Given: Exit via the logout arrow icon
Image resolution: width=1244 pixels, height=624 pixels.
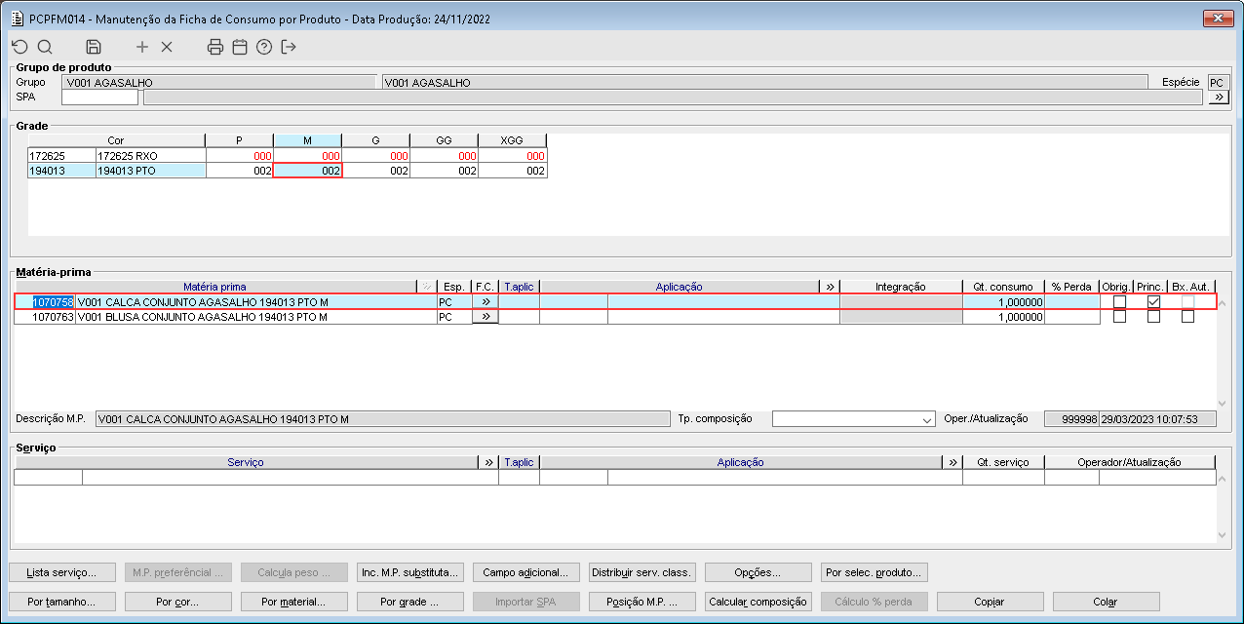Looking at the screenshot, I should click(x=289, y=47).
